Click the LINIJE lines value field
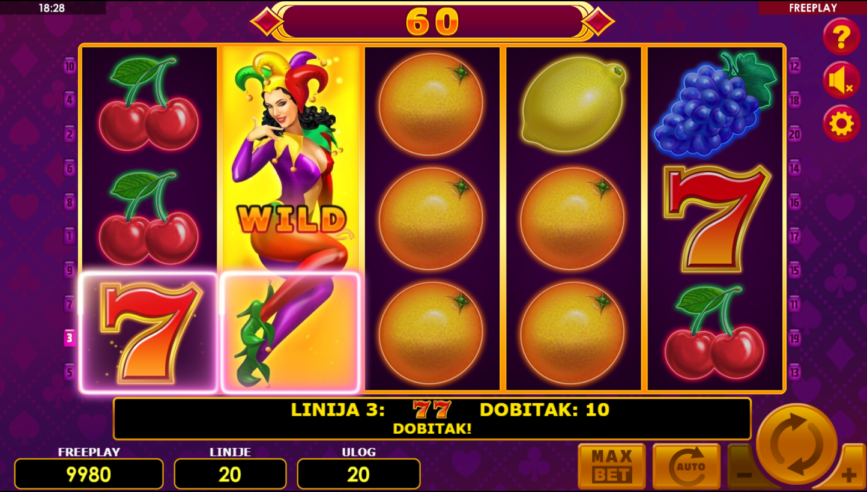This screenshot has width=867, height=492. 230,474
